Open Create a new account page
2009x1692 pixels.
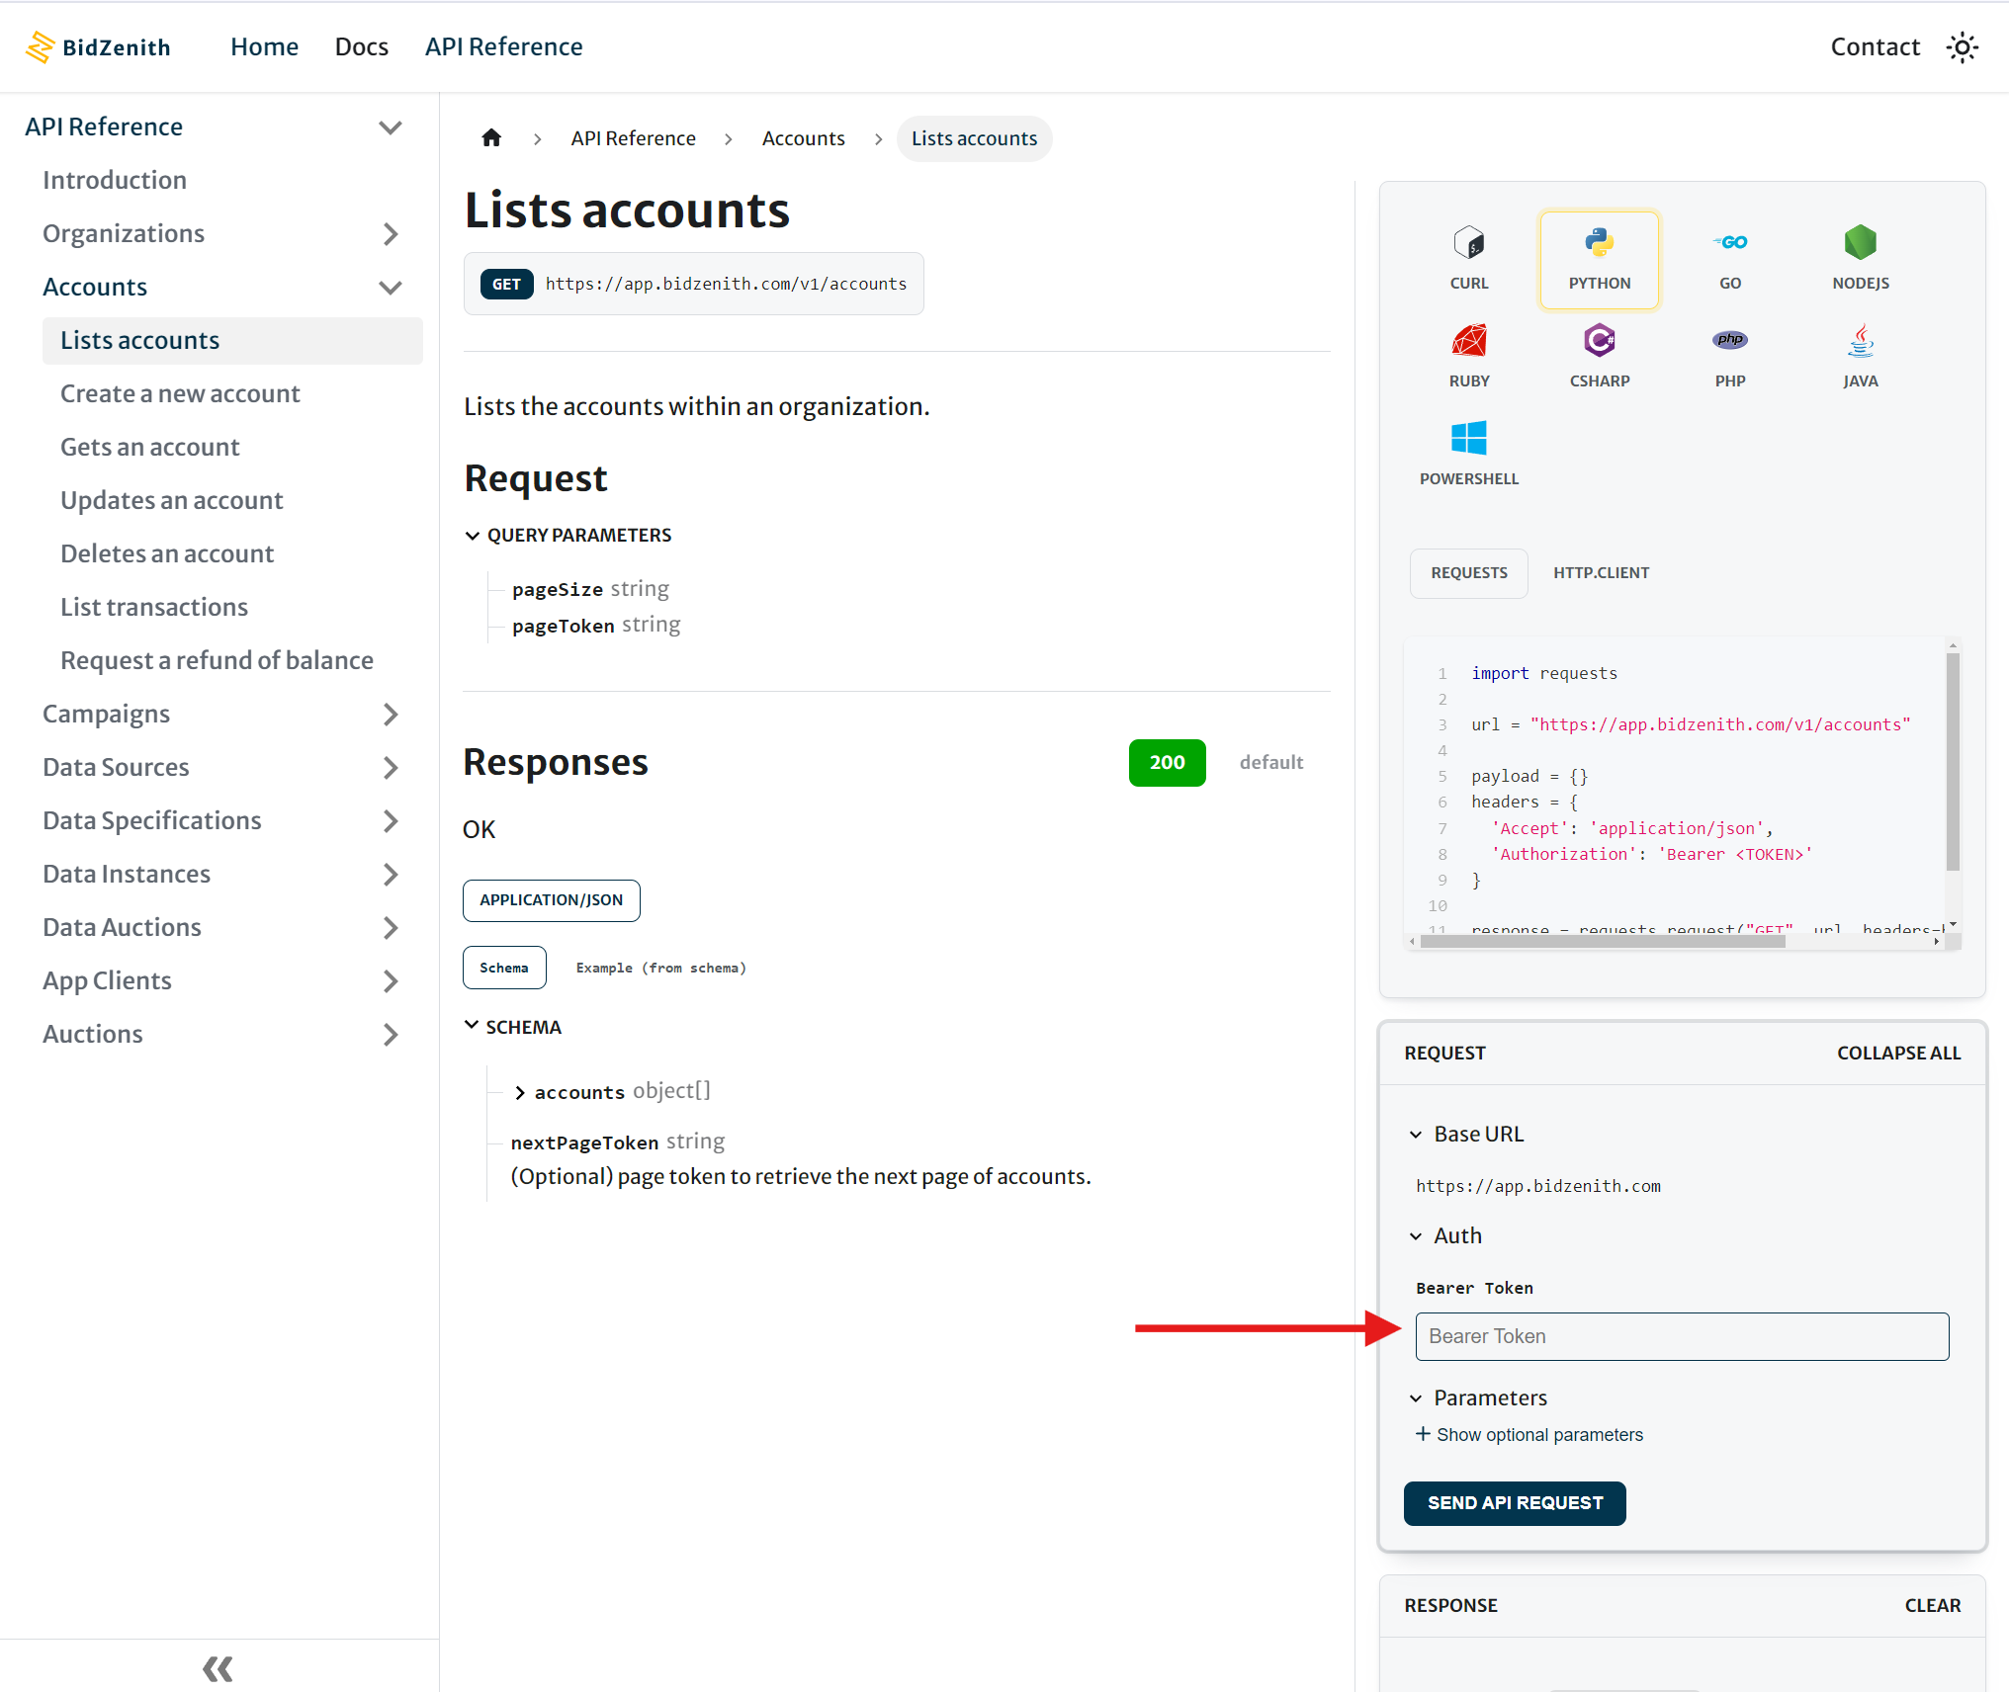click(180, 393)
